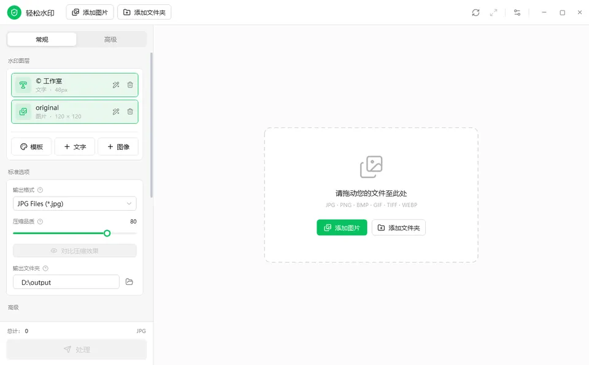The width and height of the screenshot is (589, 365).
Task: Show help for 输出文件夹
Action: tap(45, 269)
